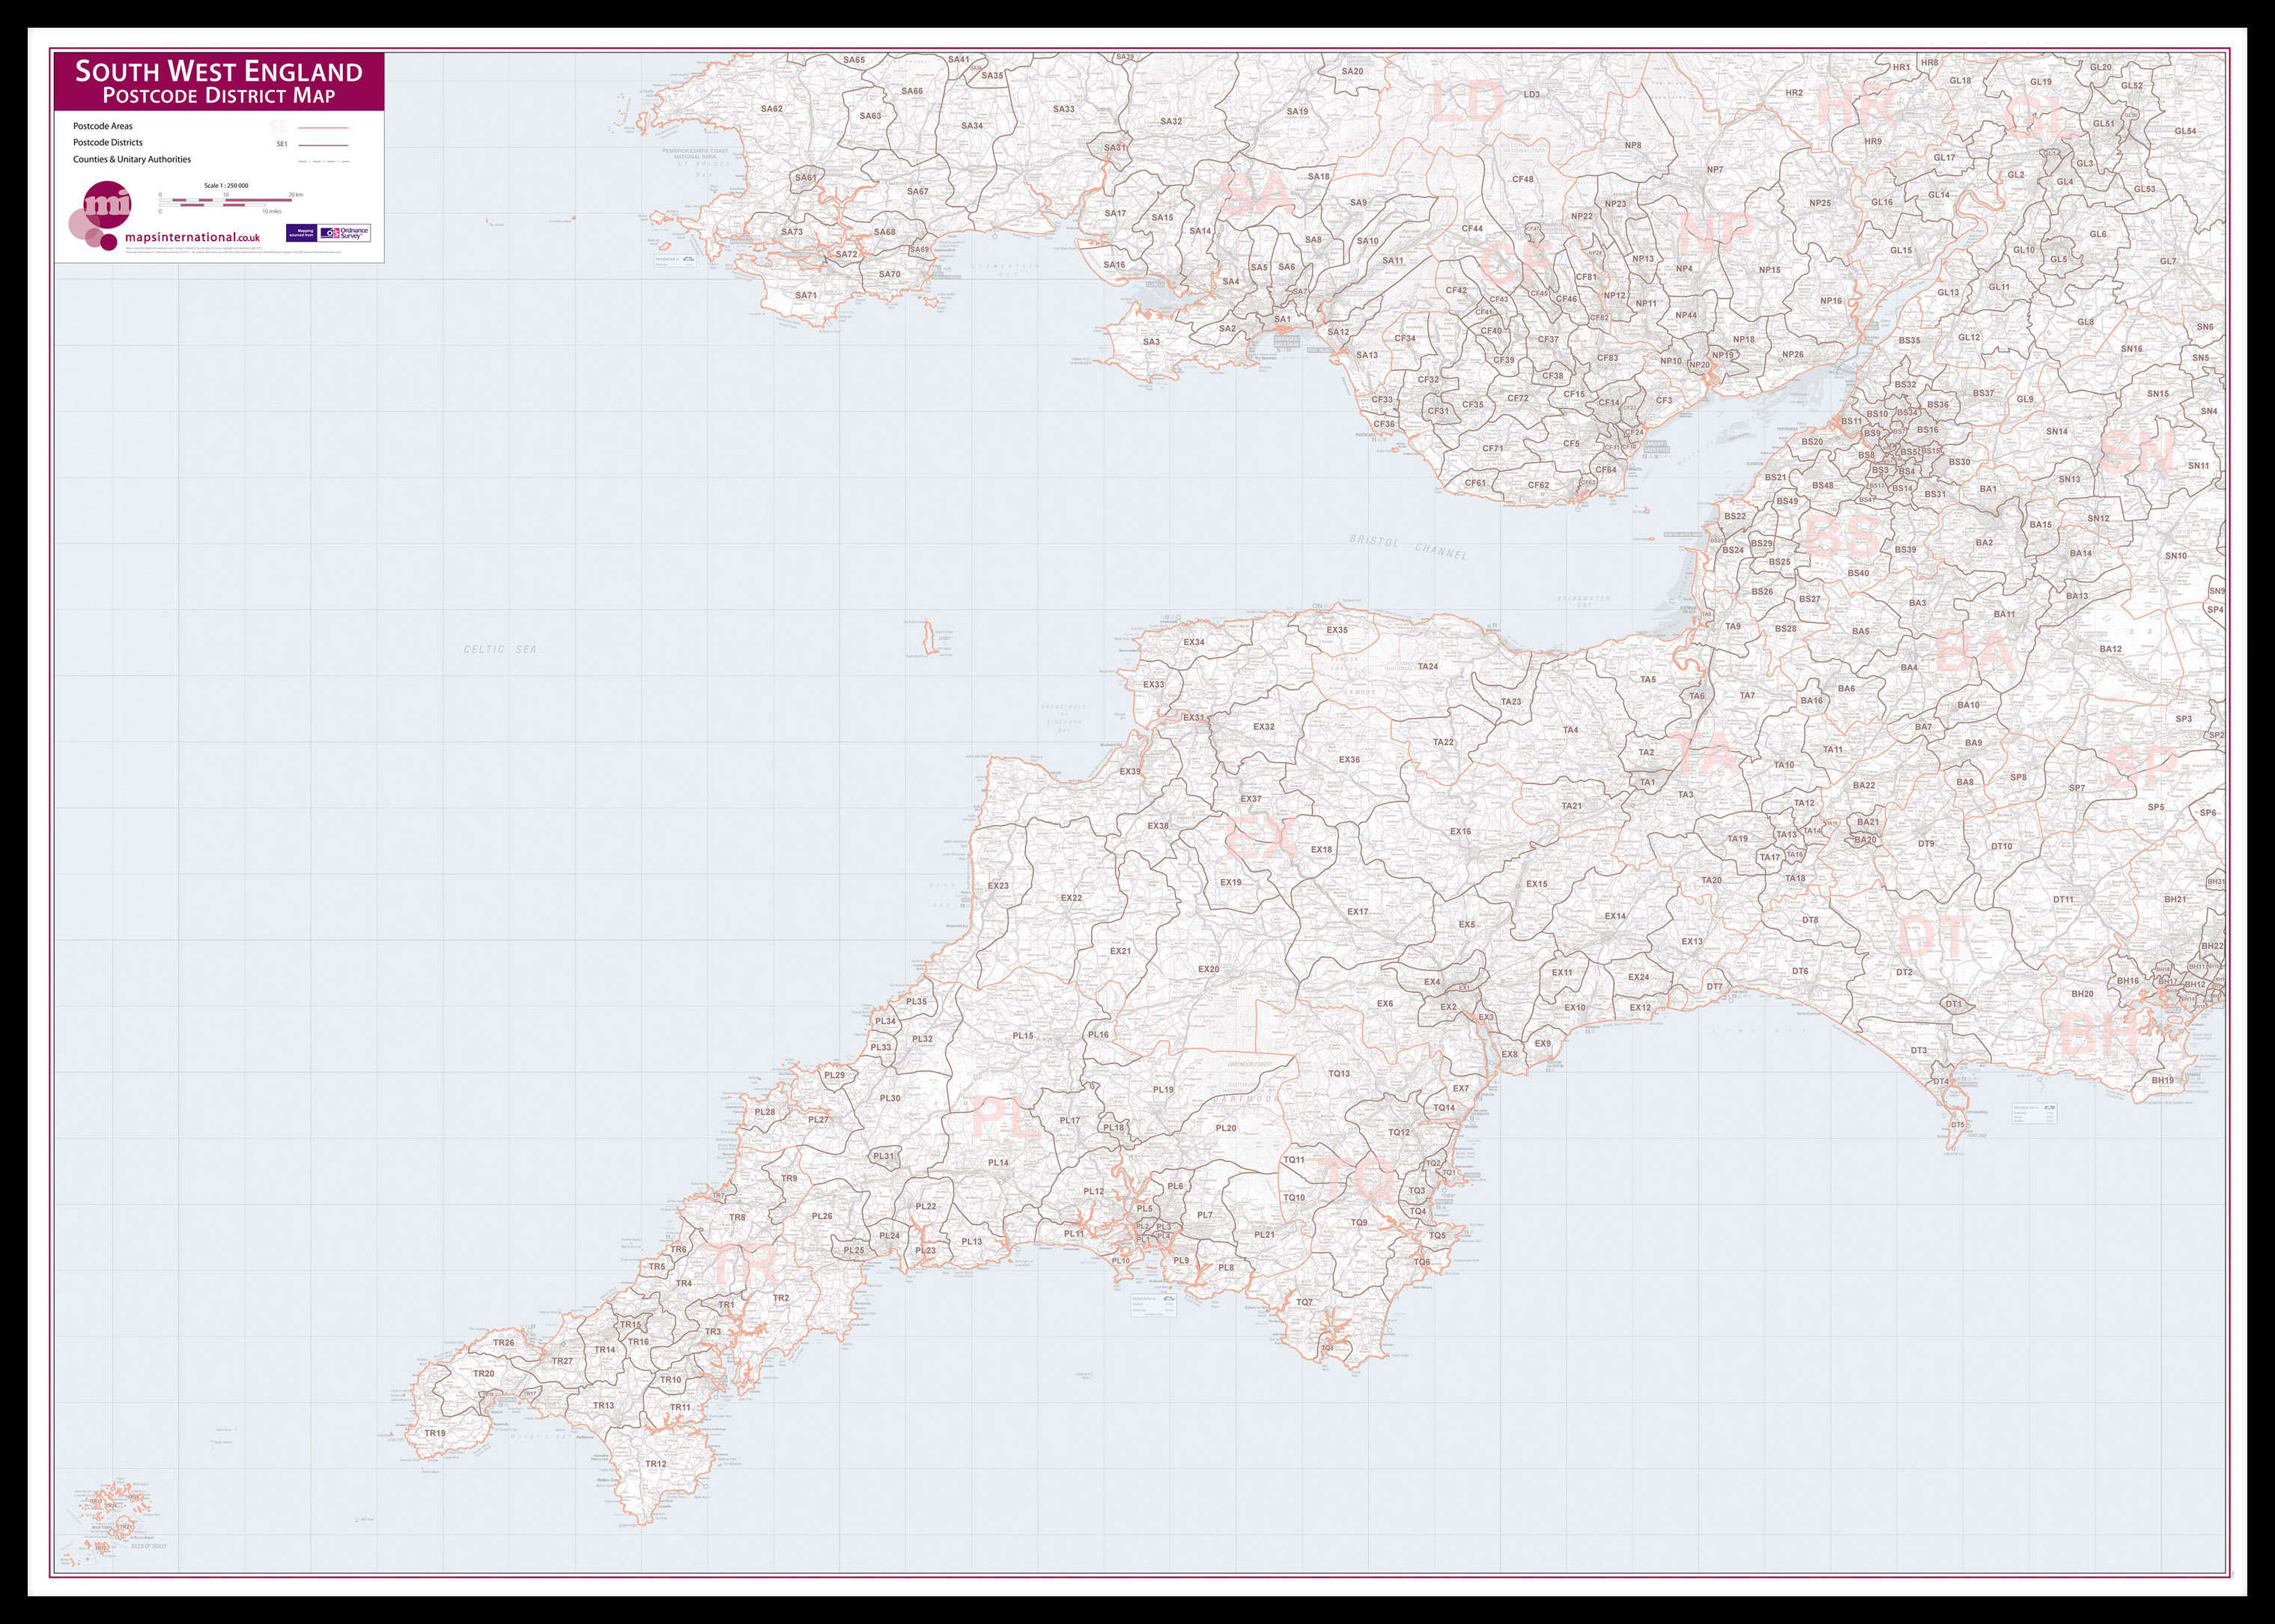The height and width of the screenshot is (1624, 2275).
Task: Click the DT8 district label
Action: click(1810, 919)
